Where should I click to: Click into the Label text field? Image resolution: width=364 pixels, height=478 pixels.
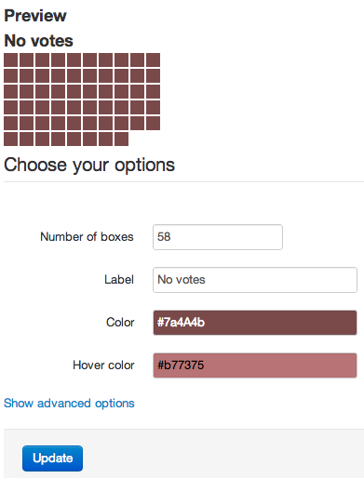pyautogui.click(x=255, y=280)
